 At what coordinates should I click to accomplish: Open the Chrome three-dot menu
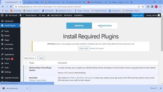point(160,7)
